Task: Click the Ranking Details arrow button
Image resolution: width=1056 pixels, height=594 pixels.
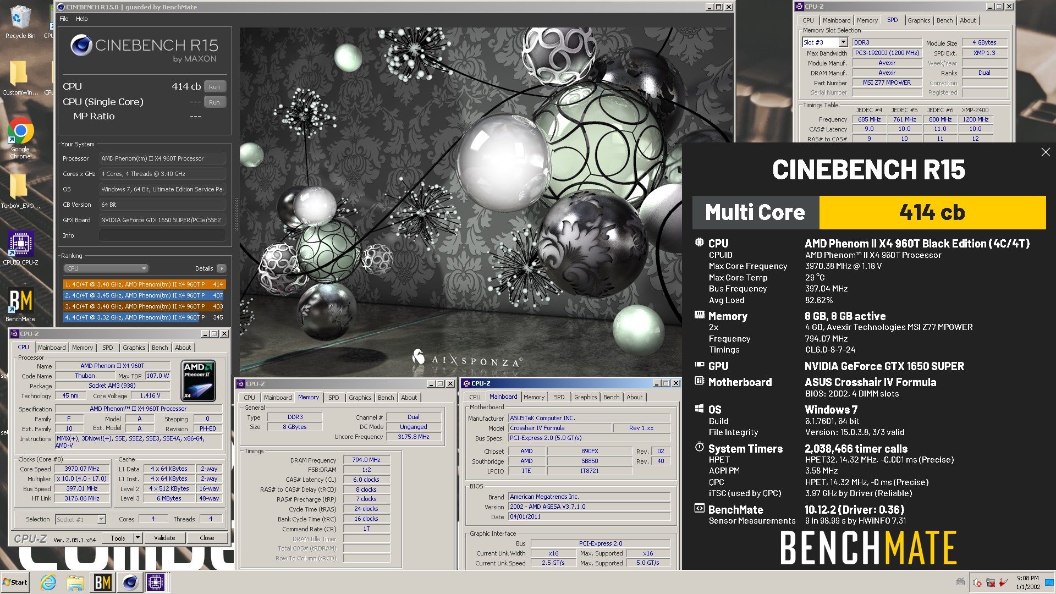Action: pyautogui.click(x=221, y=268)
